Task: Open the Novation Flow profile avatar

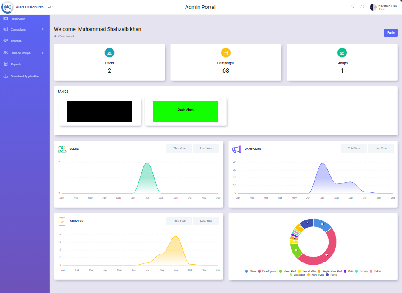Action: pyautogui.click(x=373, y=7)
